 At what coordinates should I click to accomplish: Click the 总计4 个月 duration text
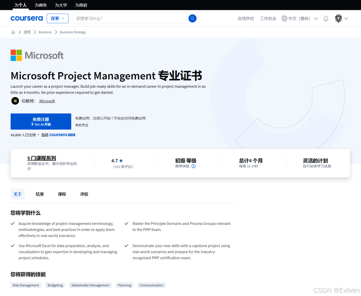(251, 161)
